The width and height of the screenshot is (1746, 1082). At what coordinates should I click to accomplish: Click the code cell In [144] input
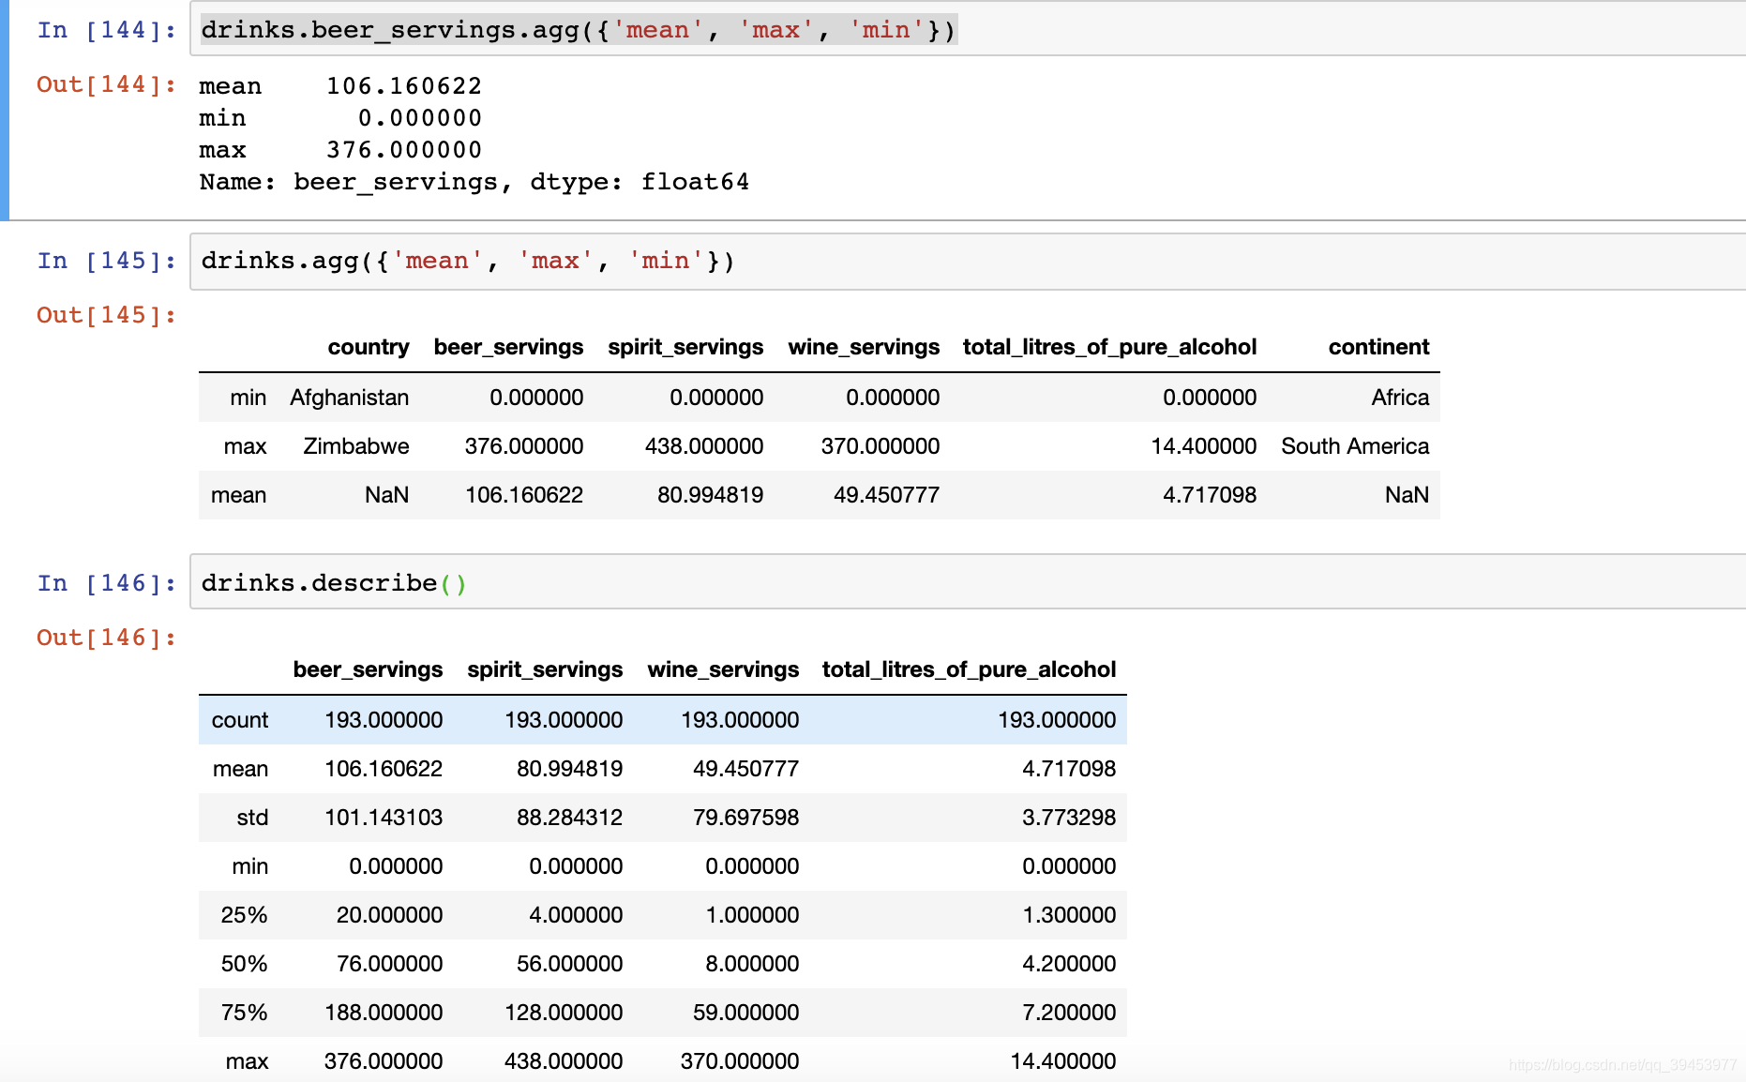(968, 30)
